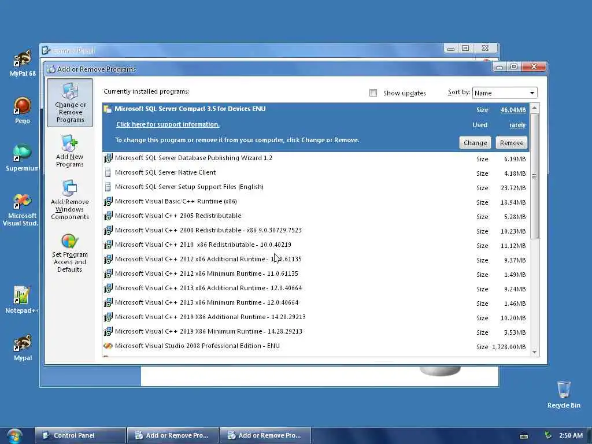Image resolution: width=592 pixels, height=444 pixels.
Task: Open Set Program Access and Defaults icon
Action: pyautogui.click(x=69, y=253)
